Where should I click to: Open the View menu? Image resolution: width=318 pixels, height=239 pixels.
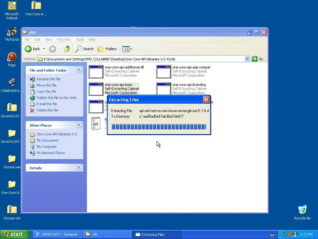pyautogui.click(x=48, y=40)
